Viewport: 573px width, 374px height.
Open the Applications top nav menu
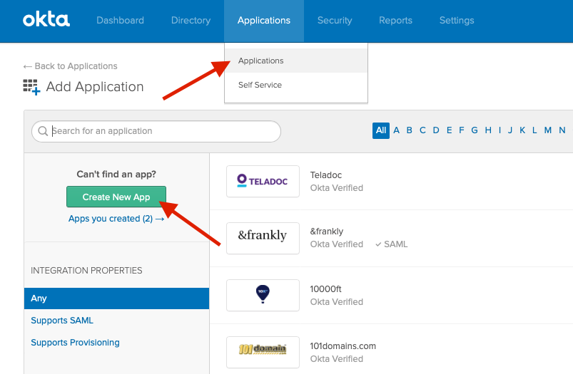point(264,21)
